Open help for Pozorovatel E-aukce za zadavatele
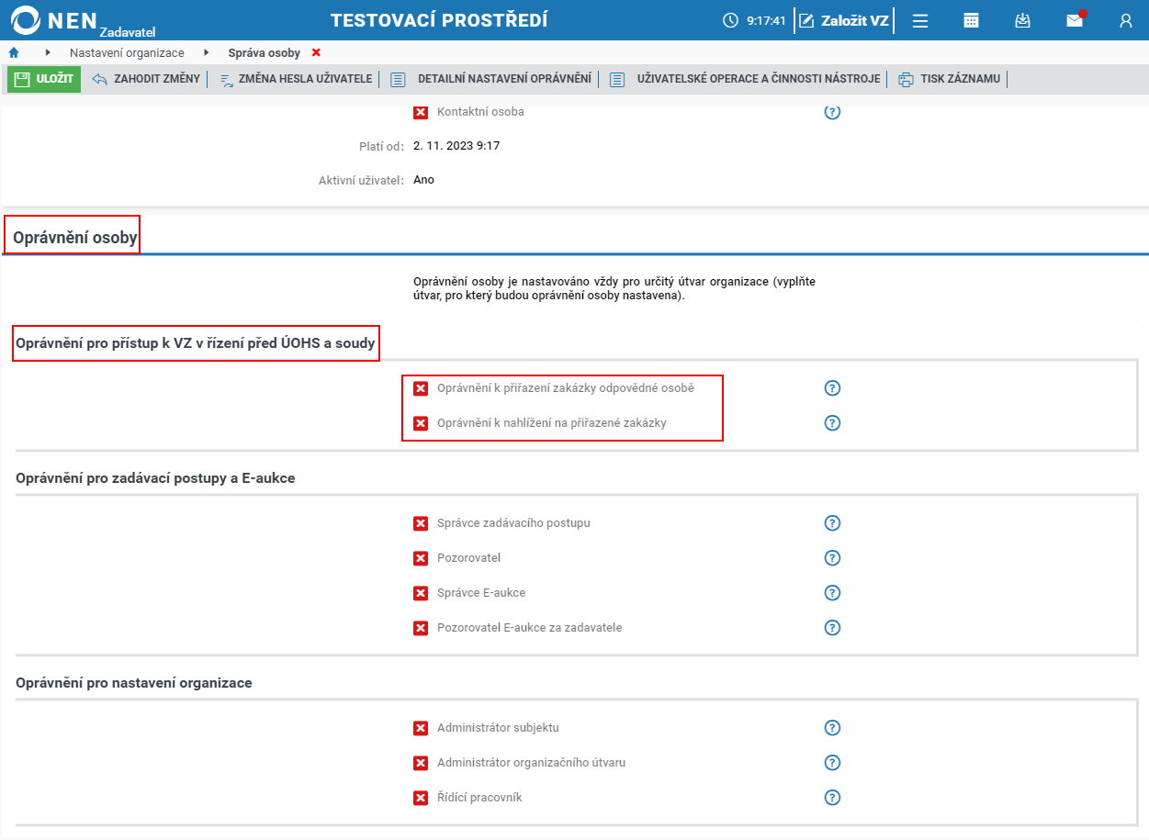 (x=833, y=628)
